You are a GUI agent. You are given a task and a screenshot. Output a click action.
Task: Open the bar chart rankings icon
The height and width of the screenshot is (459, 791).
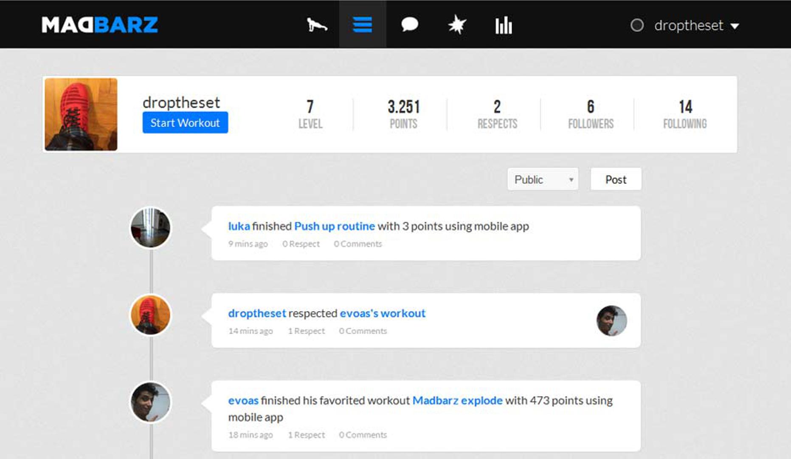click(x=504, y=25)
